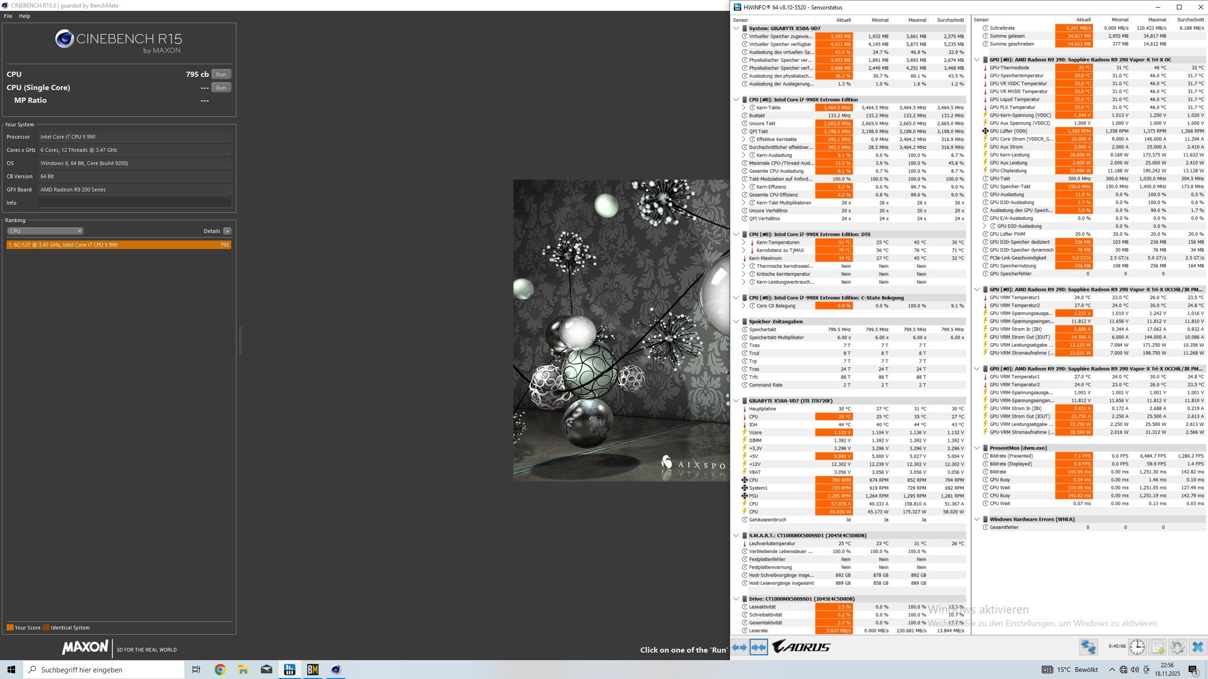Click the expand columns arrows icon in HWiNFO
Screen dimensions: 1208x679
pos(739,647)
